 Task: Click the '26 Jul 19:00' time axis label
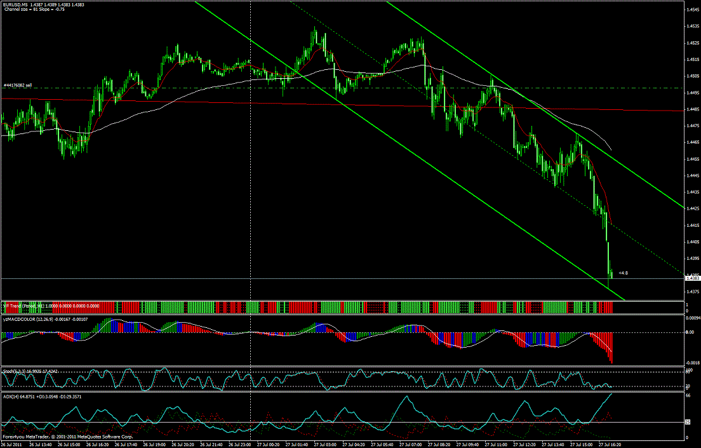154,445
